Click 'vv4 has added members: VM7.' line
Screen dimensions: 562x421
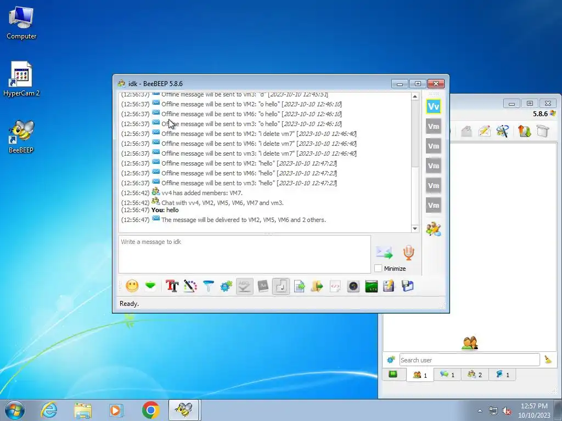(202, 193)
